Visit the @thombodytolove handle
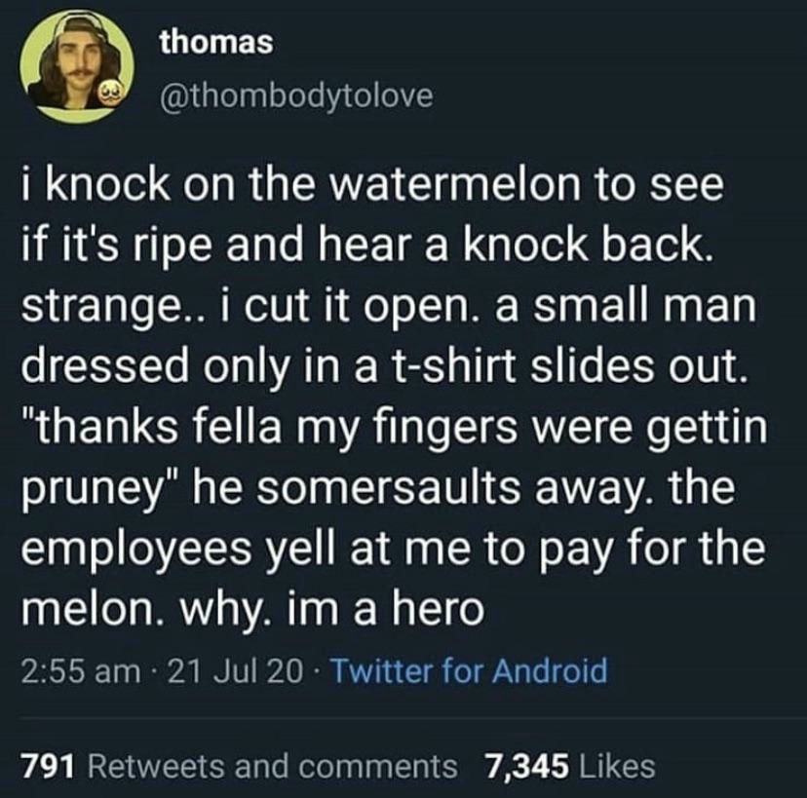 [296, 95]
